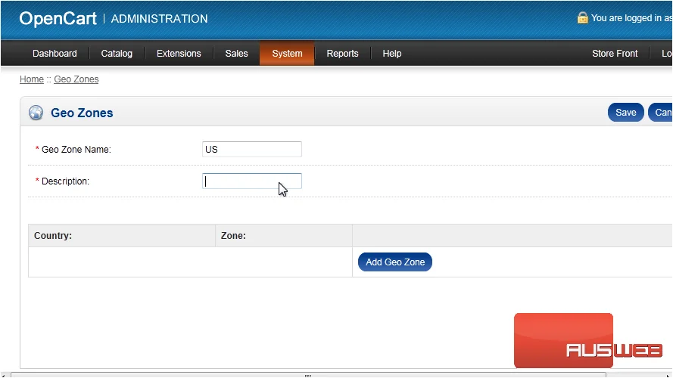Open the Sales menu

click(236, 54)
